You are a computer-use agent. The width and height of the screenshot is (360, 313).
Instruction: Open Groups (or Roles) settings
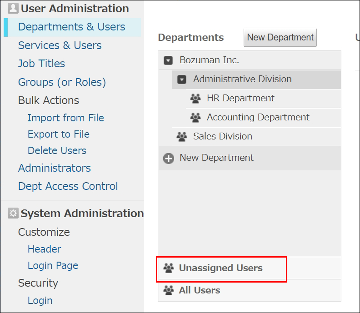point(62,82)
